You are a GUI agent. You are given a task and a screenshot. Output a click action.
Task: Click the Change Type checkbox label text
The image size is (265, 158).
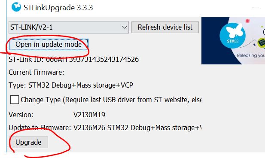(111, 100)
